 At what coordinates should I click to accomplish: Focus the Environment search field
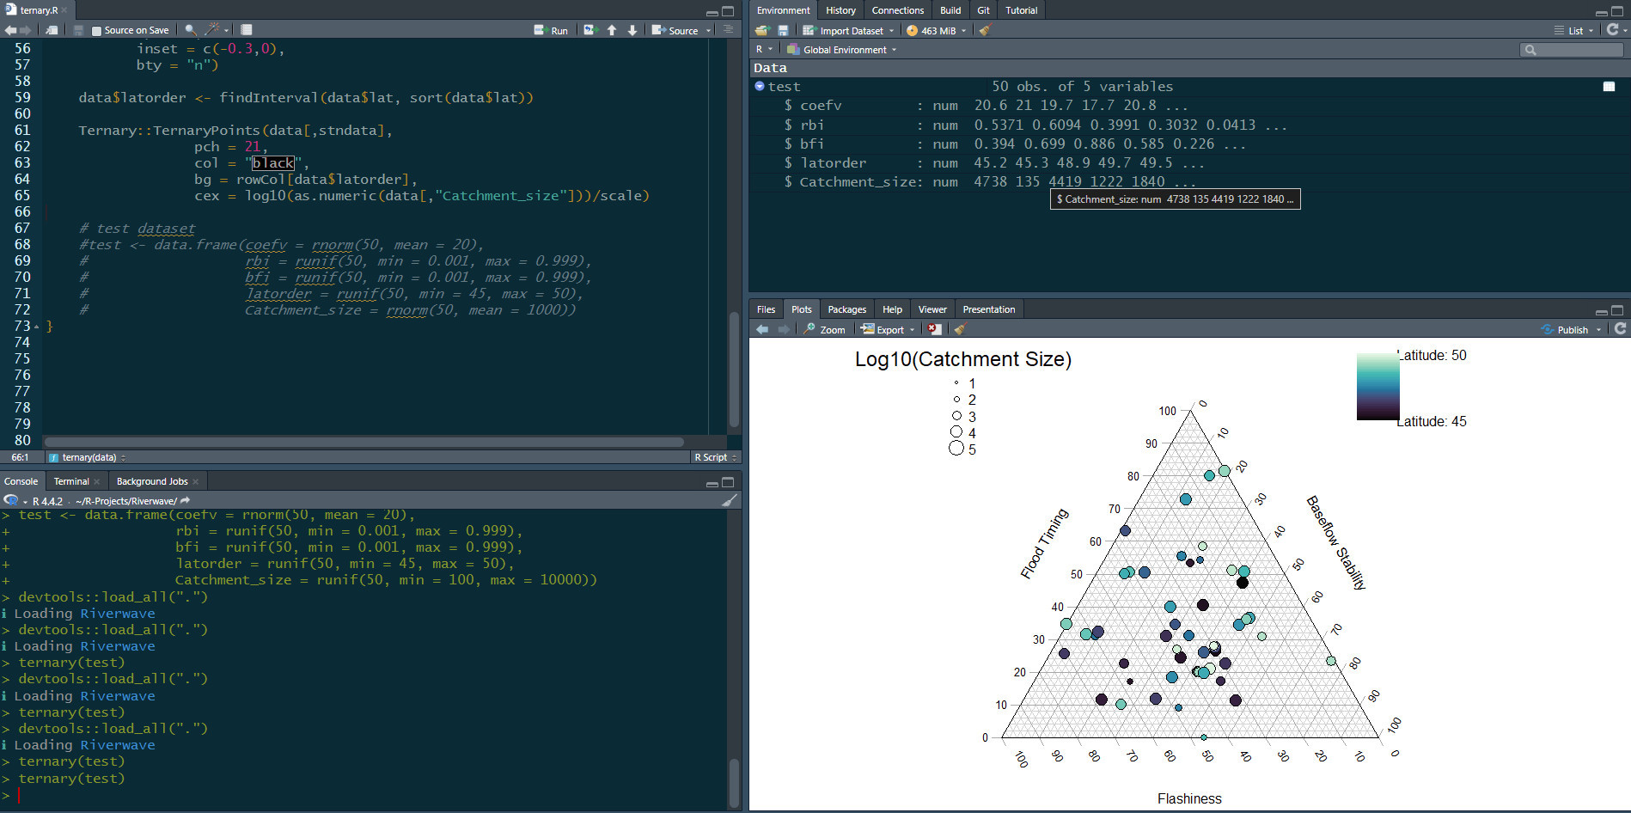click(x=1572, y=50)
